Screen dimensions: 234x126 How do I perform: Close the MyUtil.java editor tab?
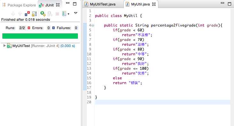click(x=154, y=4)
